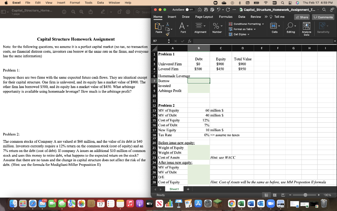Switch to Page Layout view mode
This screenshot has width=337, height=211.
274,195
